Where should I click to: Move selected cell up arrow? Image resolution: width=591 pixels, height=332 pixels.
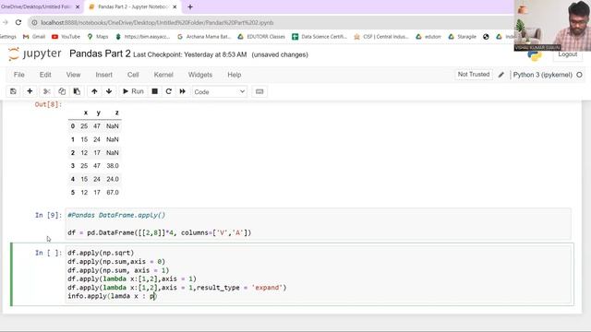pos(94,91)
